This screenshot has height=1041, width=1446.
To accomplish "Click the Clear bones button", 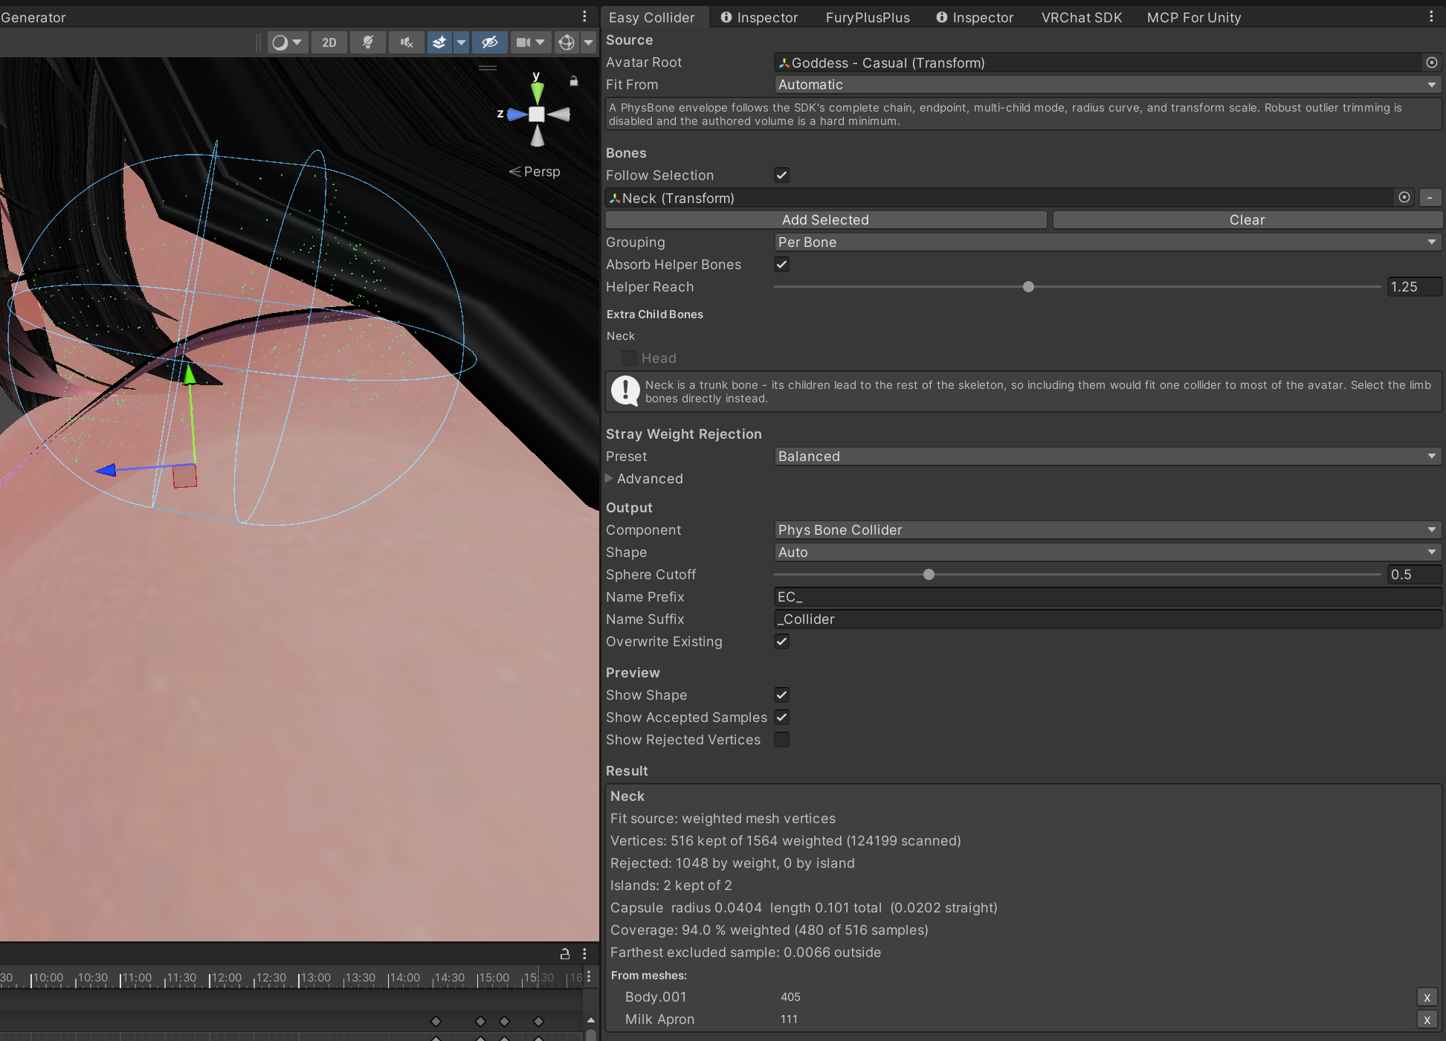I will pos(1248,220).
